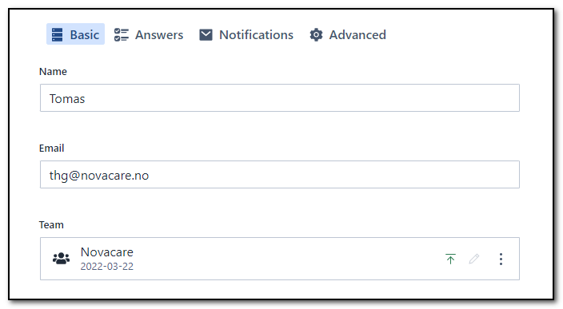
Task: Click the Notifications envelope icon
Action: [x=206, y=35]
